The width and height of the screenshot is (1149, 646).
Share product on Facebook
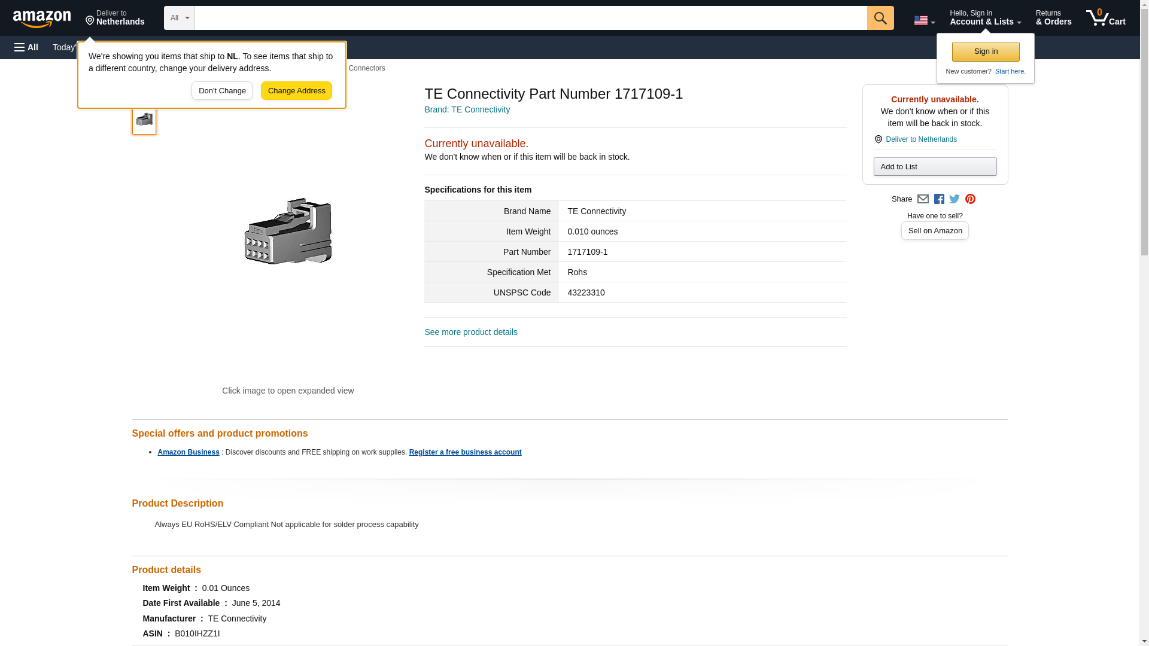coord(939,199)
